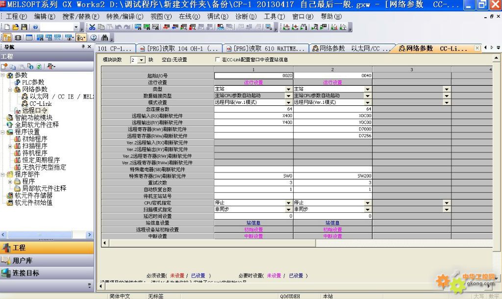
Task: Switch to 网络参数 以太网/CC tab
Action: click(x=351, y=49)
